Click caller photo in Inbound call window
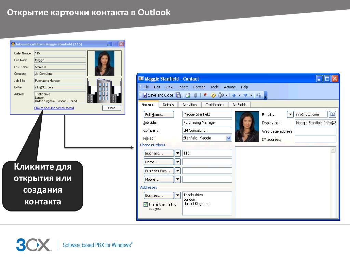The image size is (350, 262). pyautogui.click(x=105, y=63)
